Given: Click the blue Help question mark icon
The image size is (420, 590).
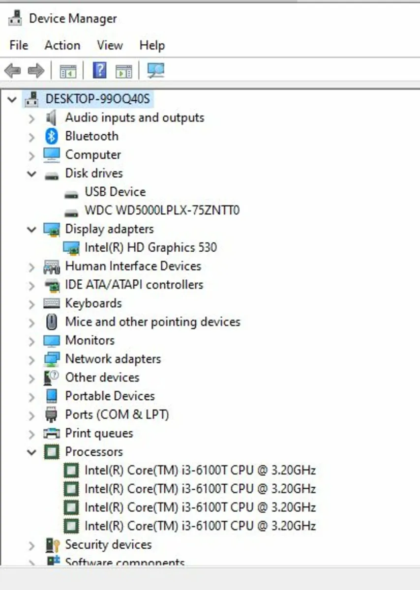Looking at the screenshot, I should (99, 71).
